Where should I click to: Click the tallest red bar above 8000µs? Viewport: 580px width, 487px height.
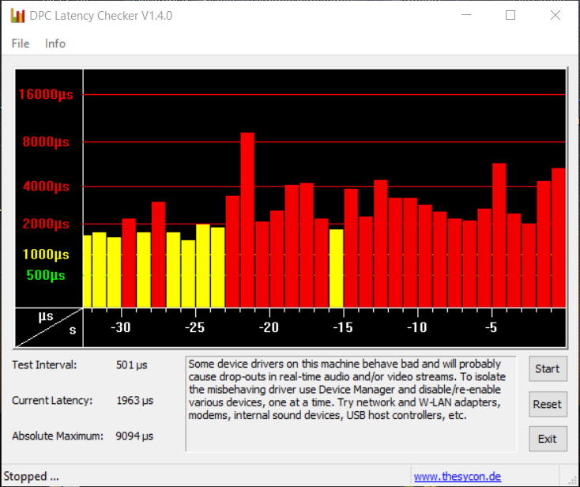[247, 220]
